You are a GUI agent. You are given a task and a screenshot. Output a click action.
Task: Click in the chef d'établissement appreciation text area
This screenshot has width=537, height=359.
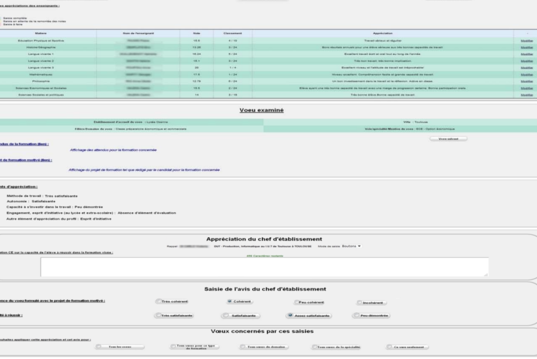(264, 266)
